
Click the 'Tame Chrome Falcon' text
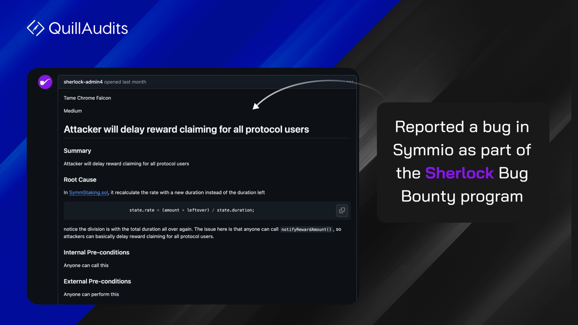[87, 98]
